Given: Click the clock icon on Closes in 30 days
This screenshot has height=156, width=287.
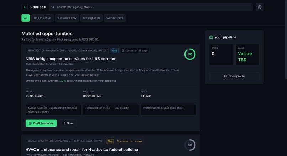Looking at the screenshot, I should coord(123,50).
